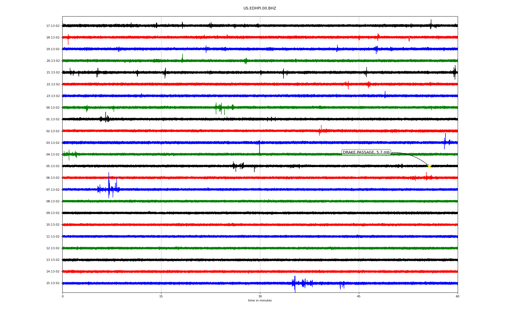Click the yellow star earthquake marker
This screenshot has width=520, height=325.
[429, 166]
